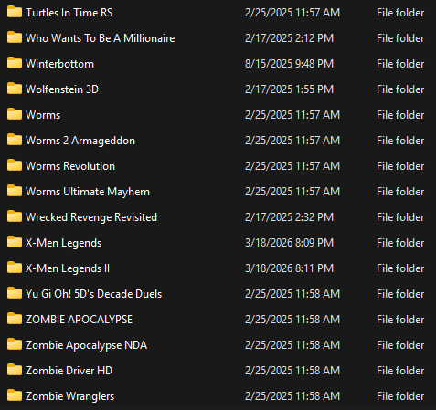
Task: Click the Wolfenstein 3D folder icon
Action: [x=15, y=89]
